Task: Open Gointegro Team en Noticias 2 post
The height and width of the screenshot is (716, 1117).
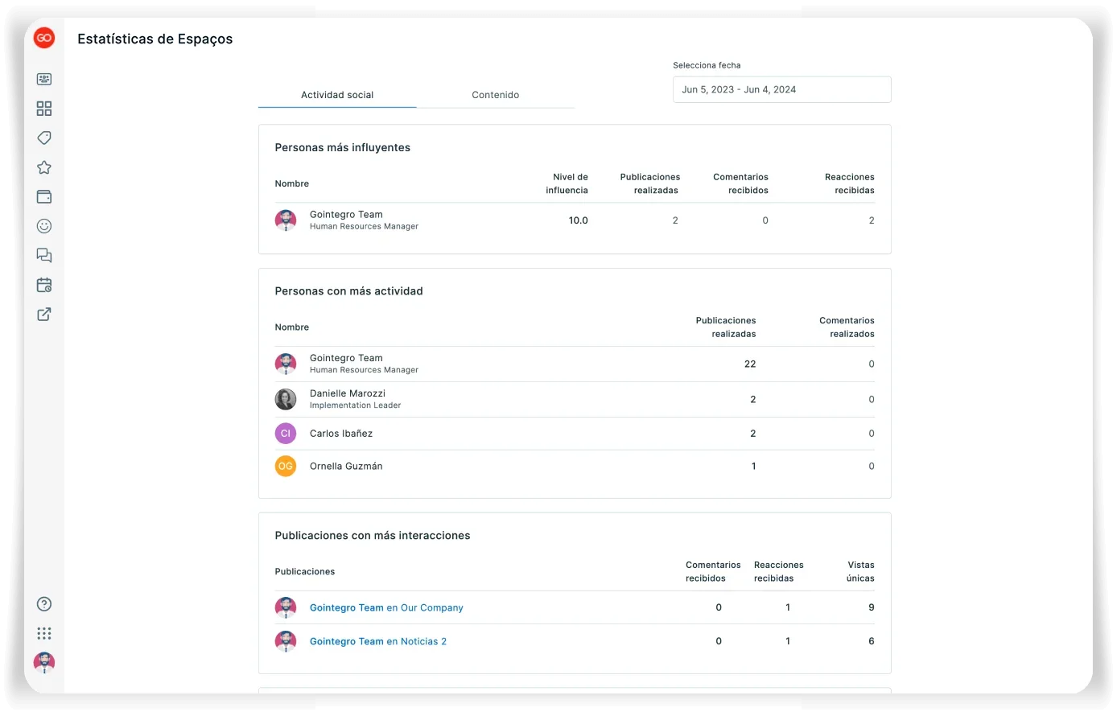Action: pyautogui.click(x=378, y=642)
